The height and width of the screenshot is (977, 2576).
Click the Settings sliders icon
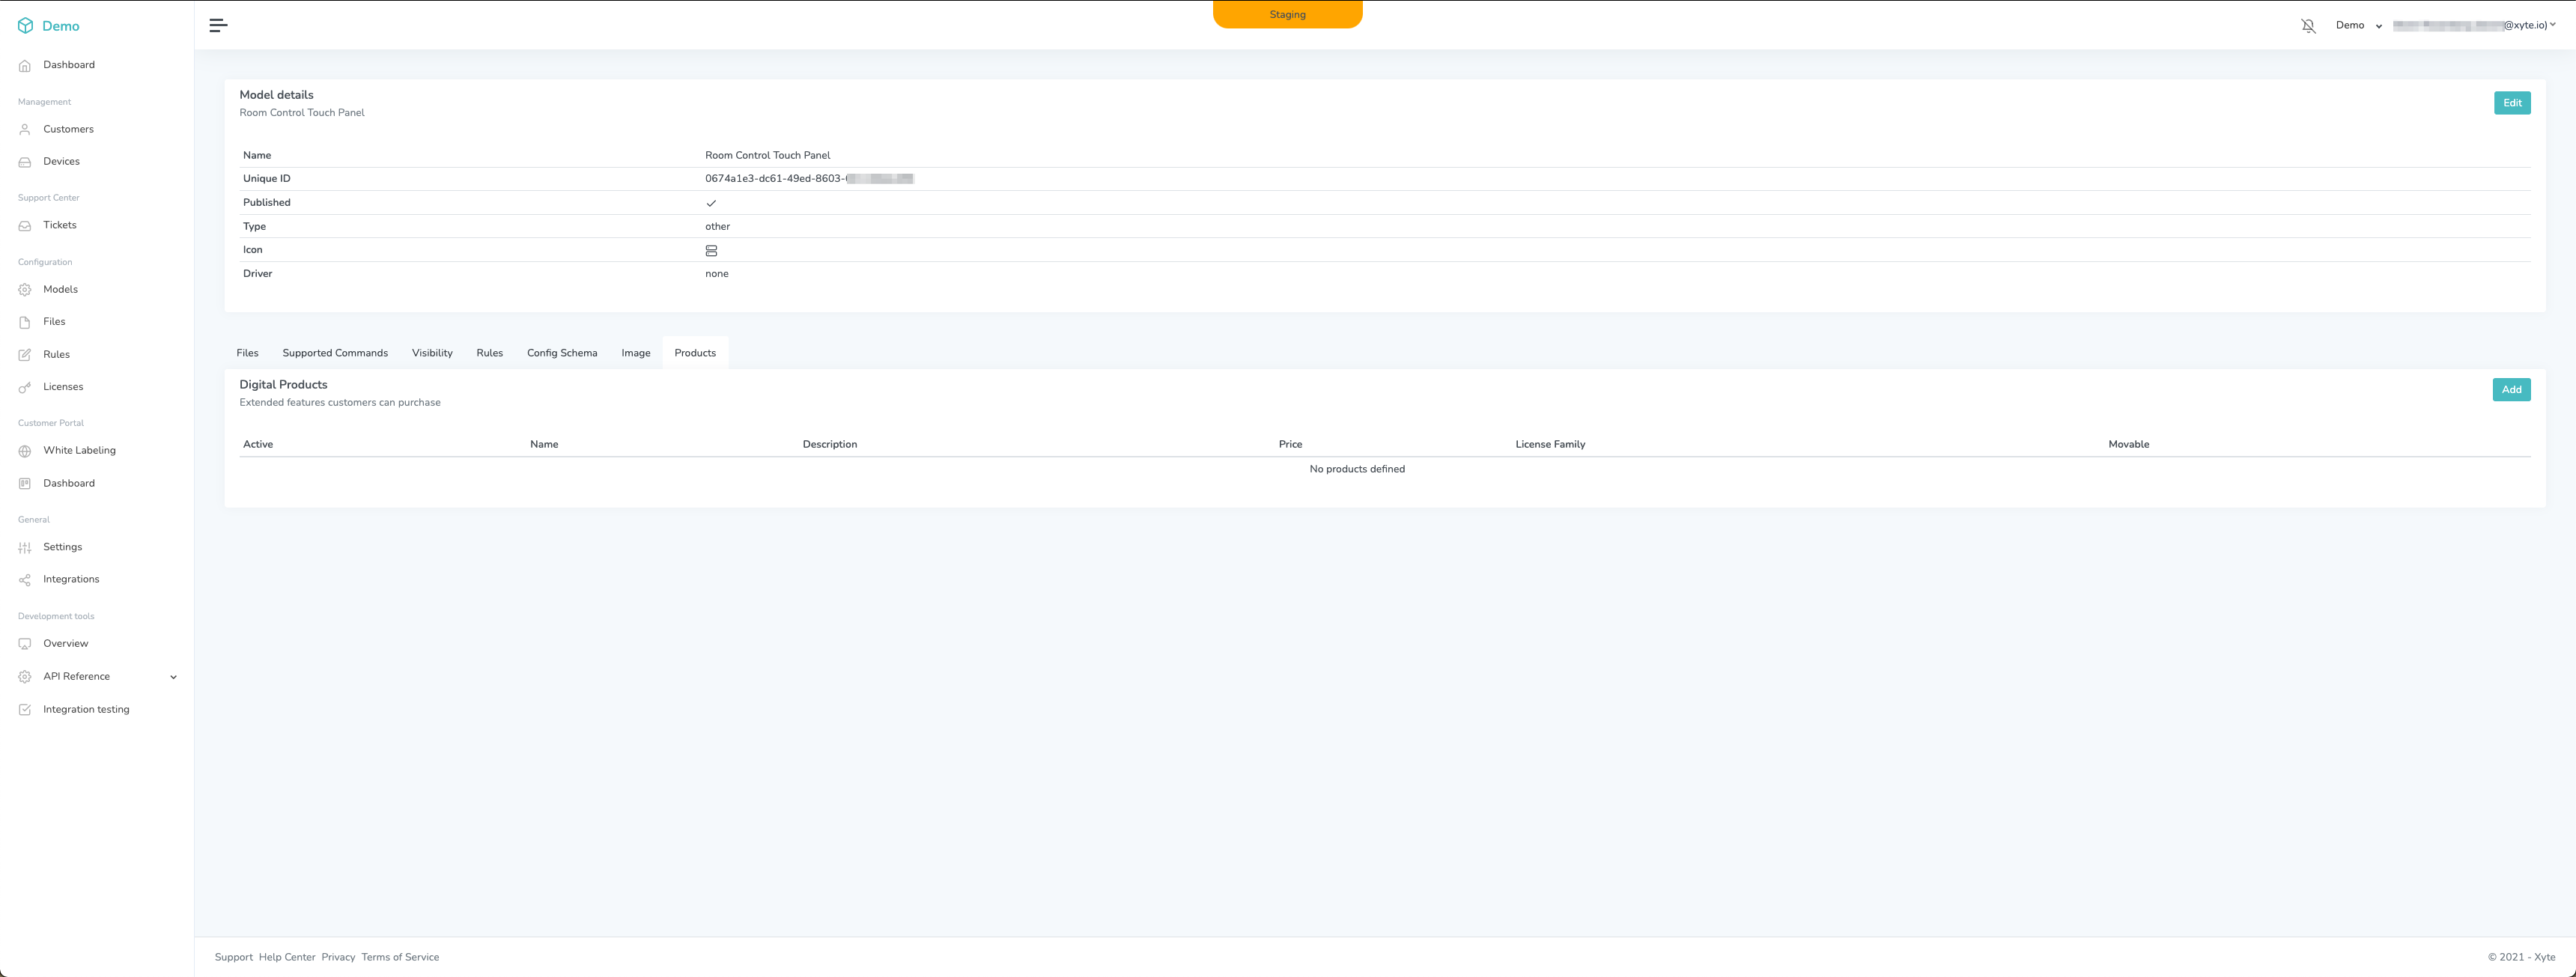point(25,547)
